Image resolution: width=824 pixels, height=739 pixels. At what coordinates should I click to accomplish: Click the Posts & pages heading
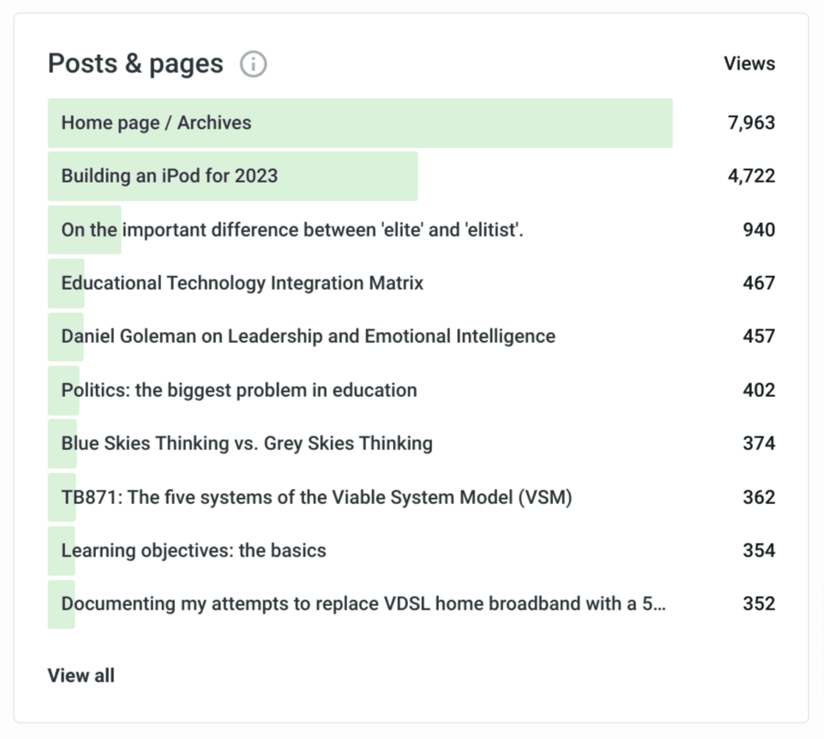pos(134,63)
